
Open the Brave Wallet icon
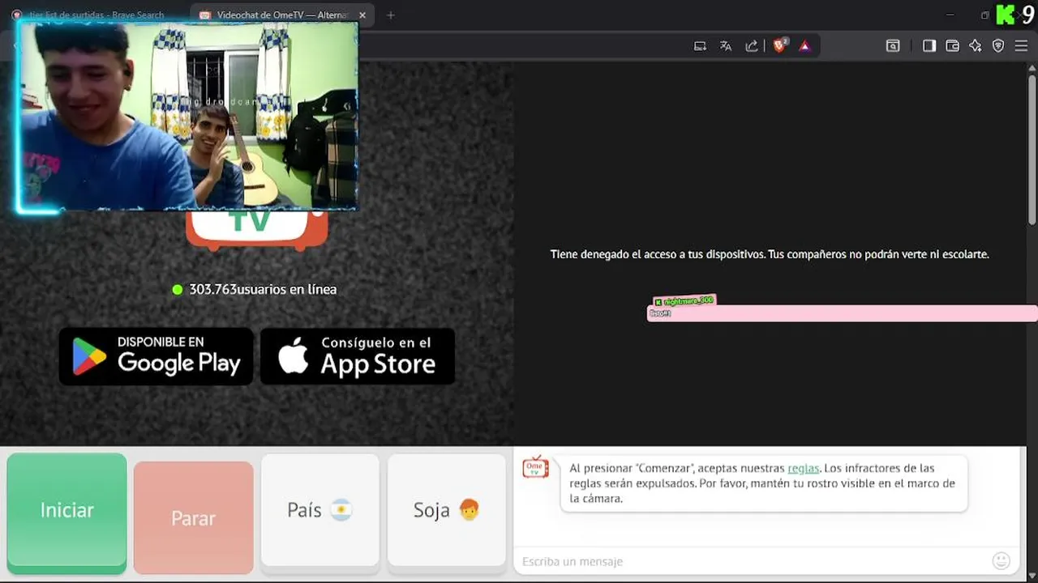953,46
